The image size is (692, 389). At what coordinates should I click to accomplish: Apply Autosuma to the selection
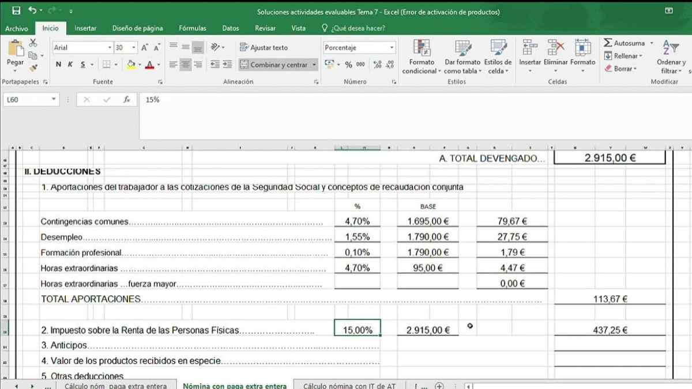tap(626, 43)
